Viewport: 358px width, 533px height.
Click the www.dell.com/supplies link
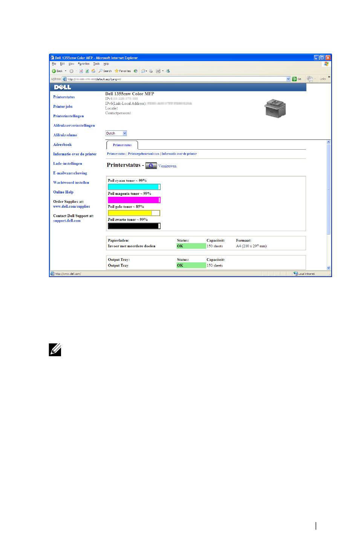[x=72, y=207]
